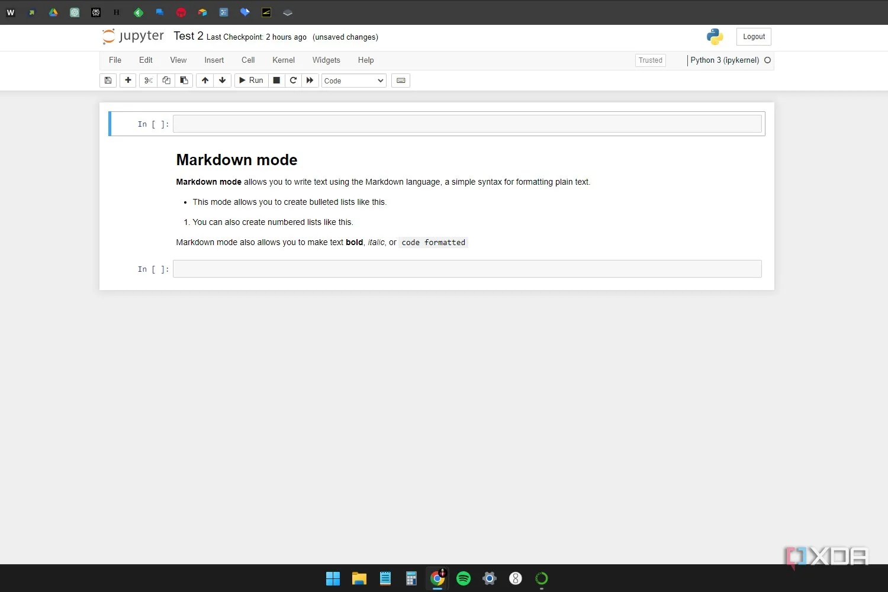
Task: Click the kernel status indicator circle
Action: click(x=767, y=60)
